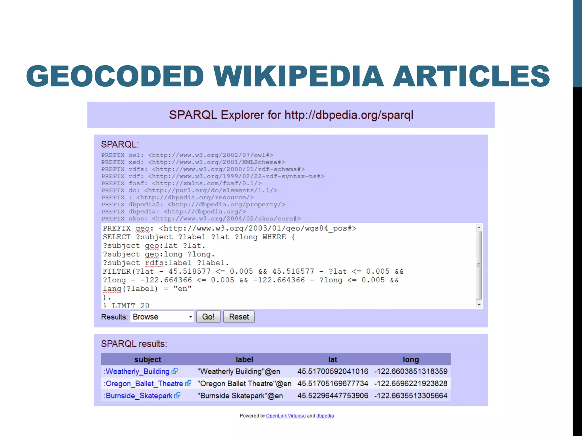Follow the OpenLink Virtuoso link
The image size is (582, 436).
point(286,416)
